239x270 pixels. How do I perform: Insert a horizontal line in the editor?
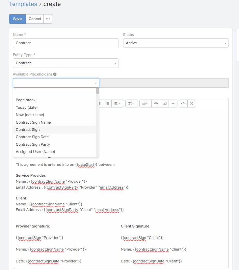[173, 103]
